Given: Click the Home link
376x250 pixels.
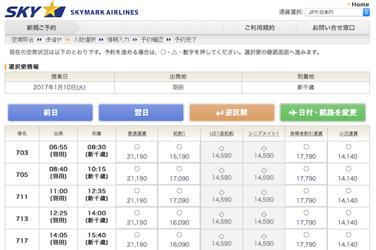Looking at the screenshot, I should (x=360, y=4).
